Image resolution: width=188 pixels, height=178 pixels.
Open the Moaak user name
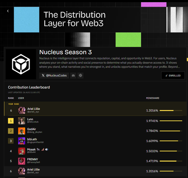32,150
